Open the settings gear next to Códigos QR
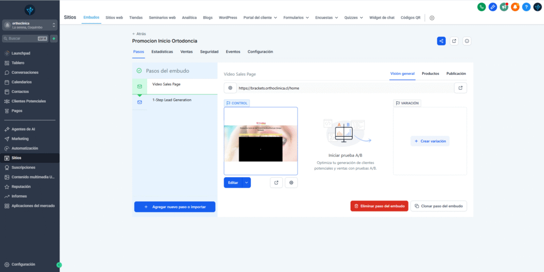Image resolution: width=544 pixels, height=272 pixels. pos(432,17)
